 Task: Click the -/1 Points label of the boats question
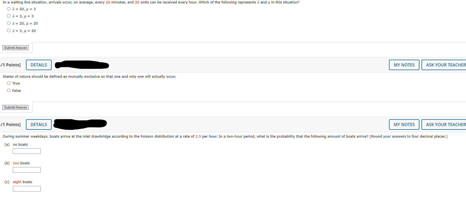(10, 124)
